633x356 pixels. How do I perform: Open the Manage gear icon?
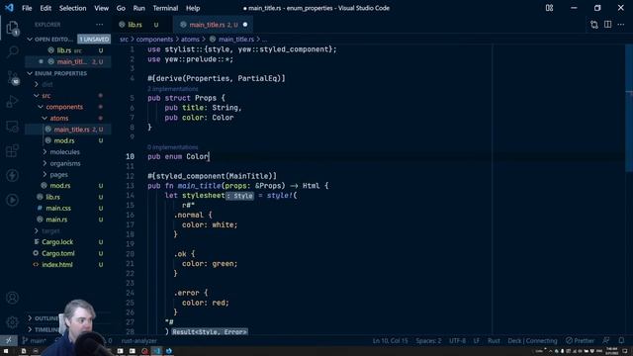point(12,322)
